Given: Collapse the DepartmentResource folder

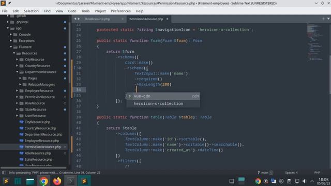Looking at the screenshot, I should [x=17, y=72].
